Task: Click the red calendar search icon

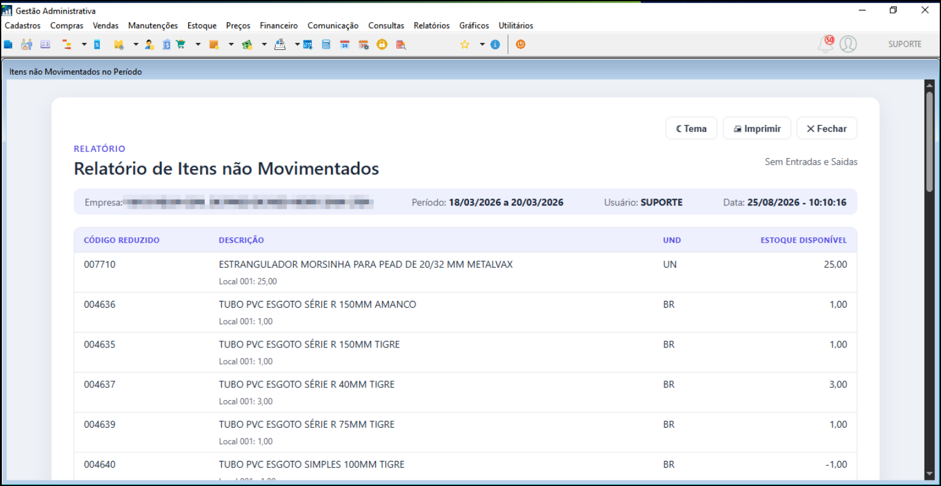Action: [x=401, y=44]
